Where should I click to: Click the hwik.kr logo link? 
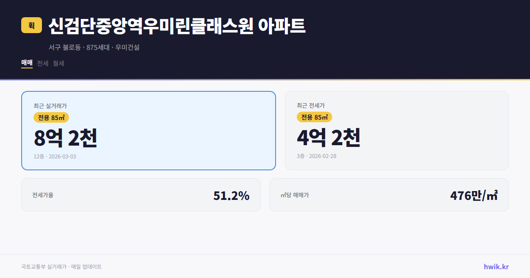[x=496, y=266]
